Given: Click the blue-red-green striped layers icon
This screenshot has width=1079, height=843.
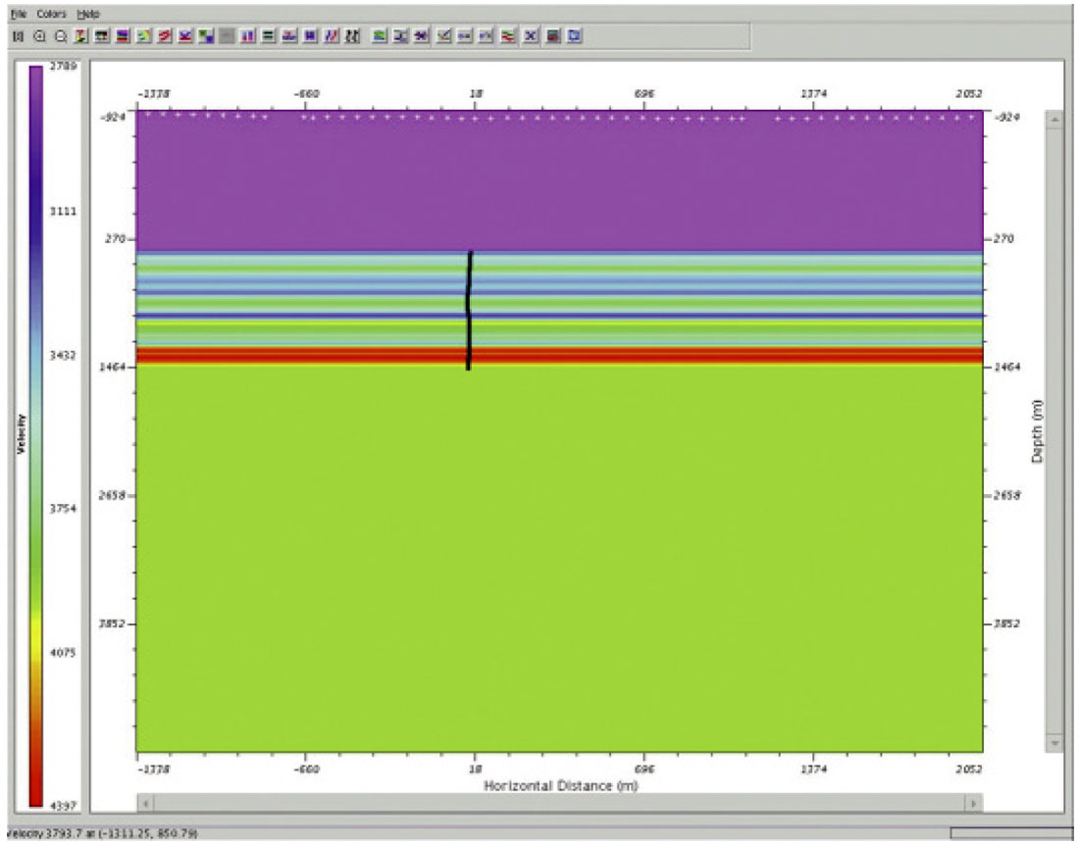Looking at the screenshot, I should 123,35.
